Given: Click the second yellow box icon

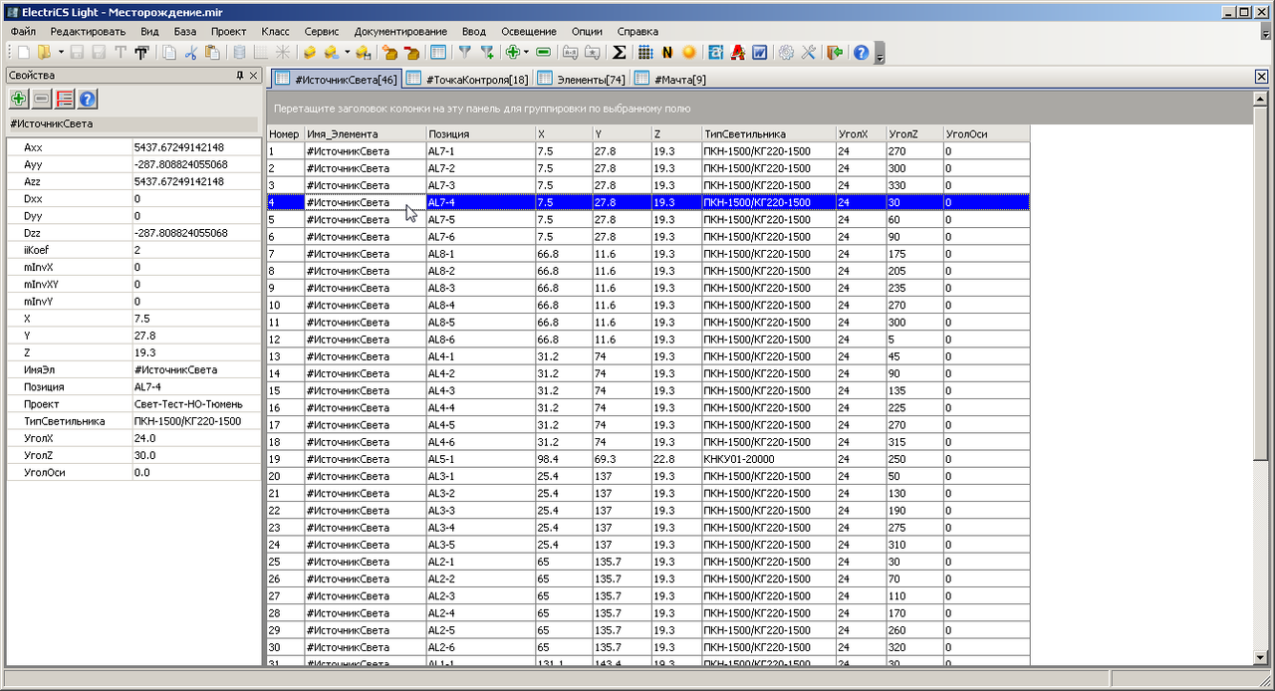Looking at the screenshot, I should [331, 52].
